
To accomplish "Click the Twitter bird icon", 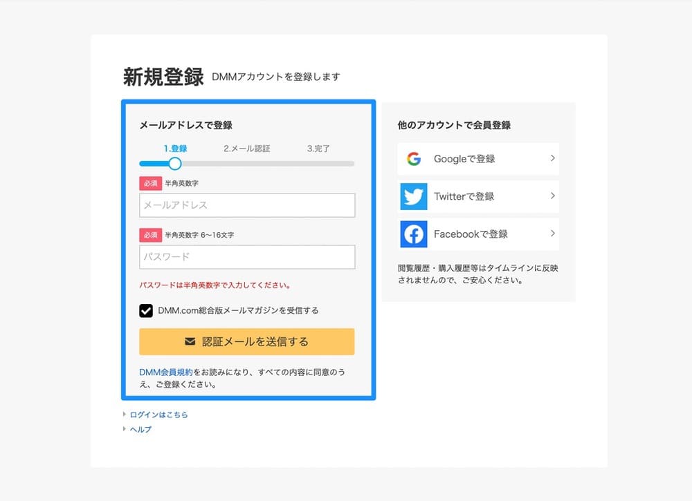I will [414, 196].
